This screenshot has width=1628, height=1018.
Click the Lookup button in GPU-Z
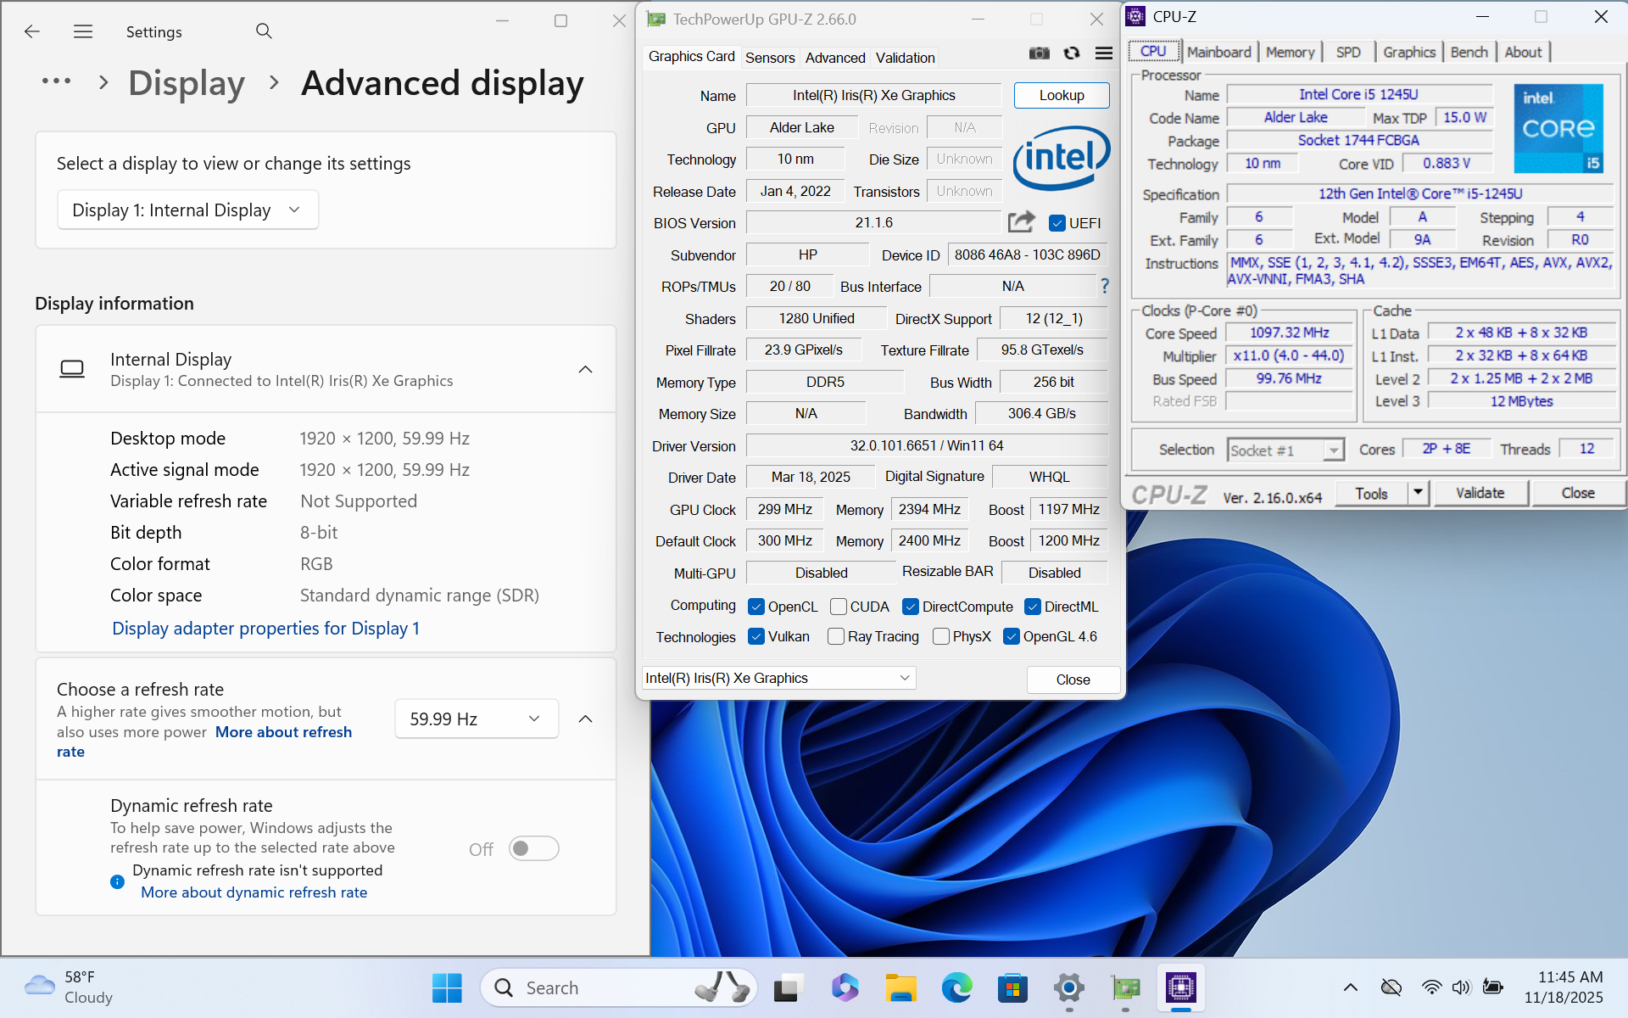pyautogui.click(x=1061, y=95)
